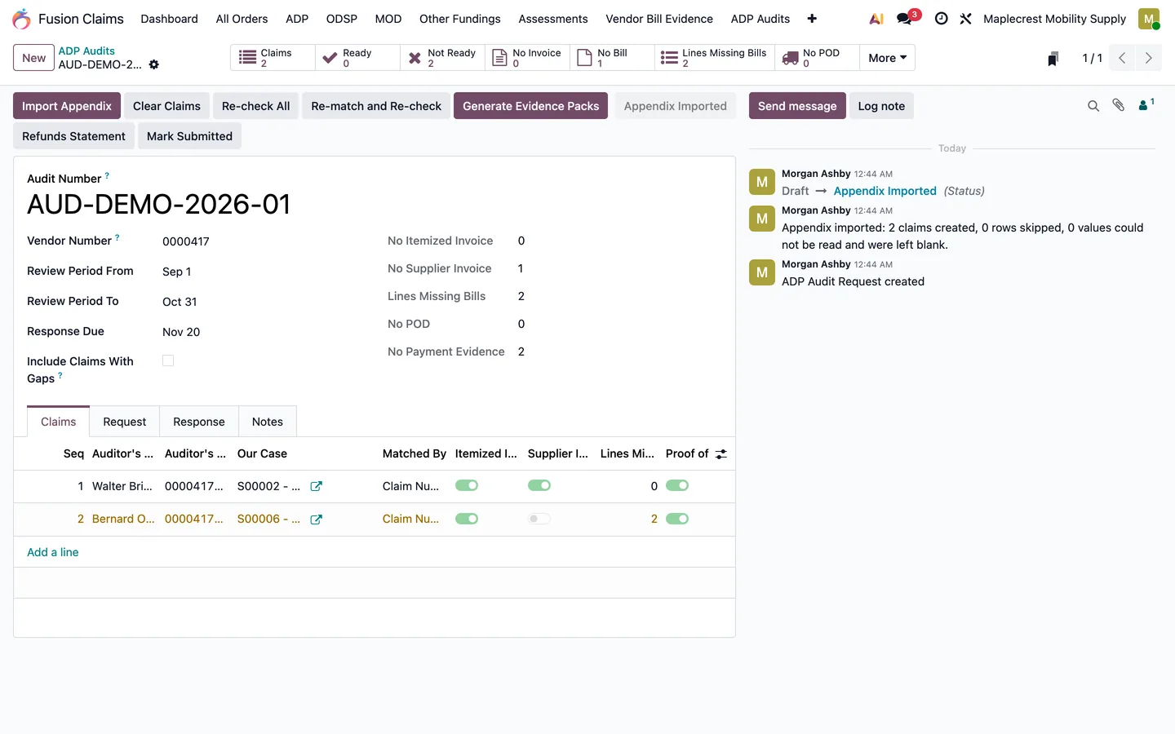Open external link for case S00006
Image resolution: width=1175 pixels, height=734 pixels.
click(x=317, y=520)
